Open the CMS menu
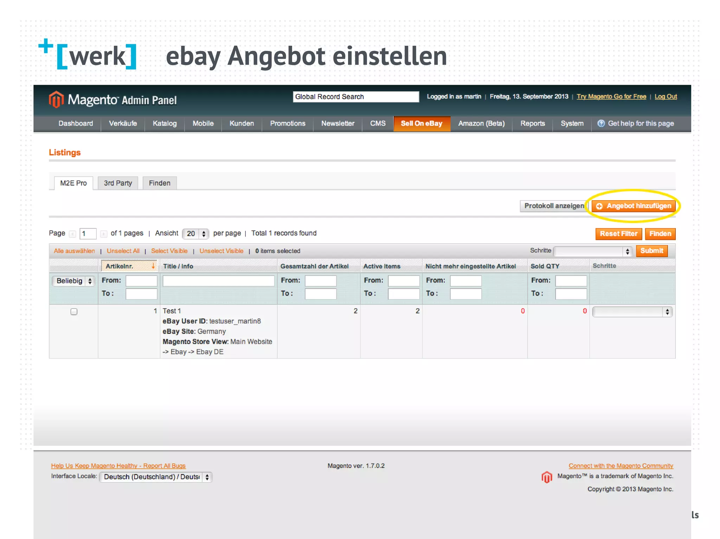 point(378,124)
